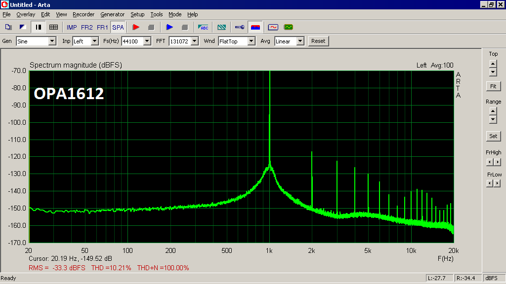Click the overlay curves toolbar icon

pos(222,28)
